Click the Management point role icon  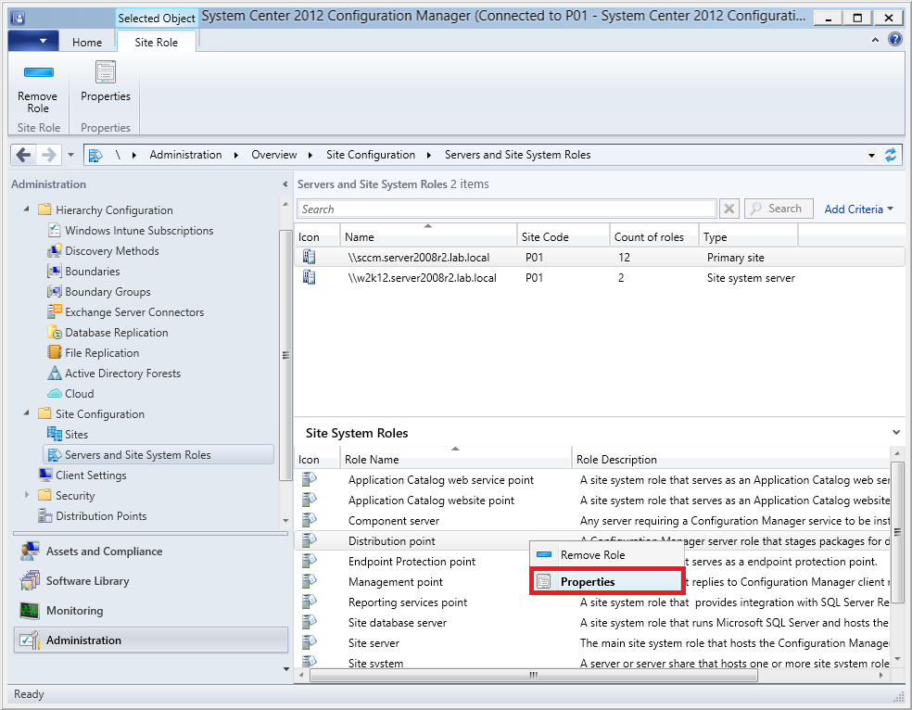[x=310, y=581]
